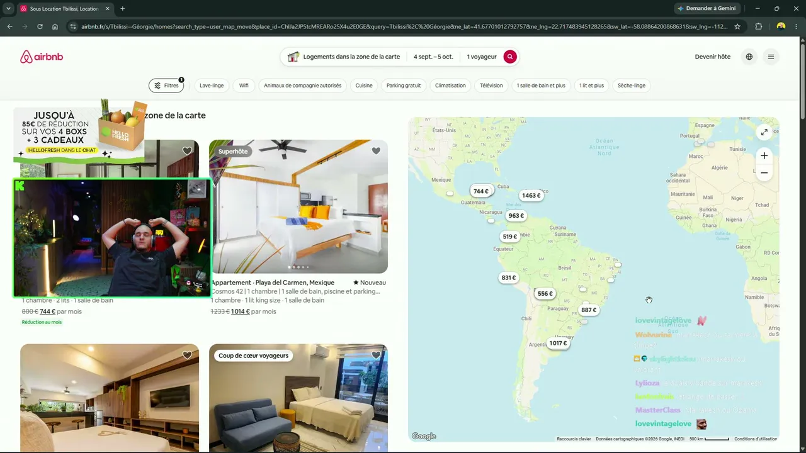This screenshot has width=806, height=453.
Task: Go back in the browser
Action: [9, 26]
